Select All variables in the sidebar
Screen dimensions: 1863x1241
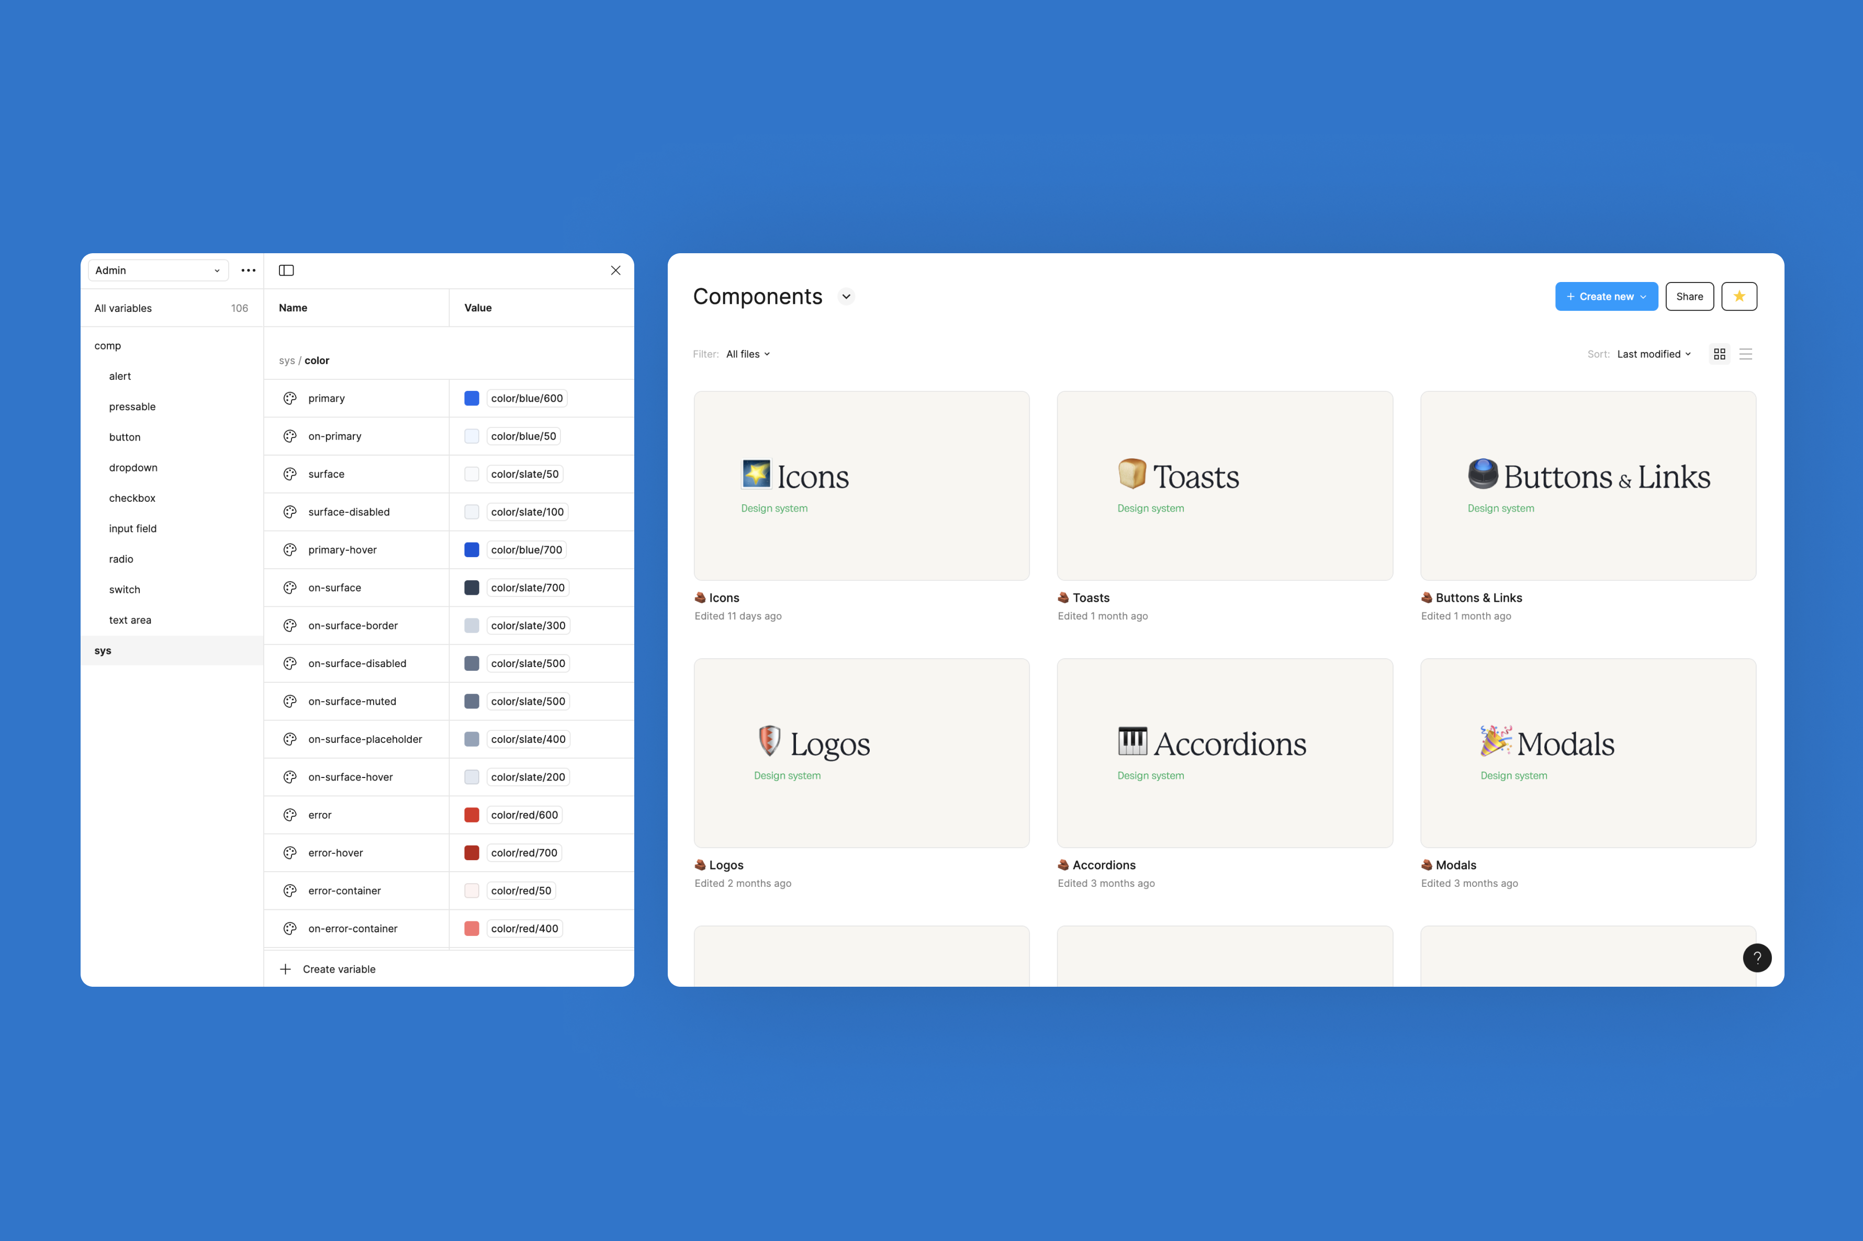pos(124,309)
